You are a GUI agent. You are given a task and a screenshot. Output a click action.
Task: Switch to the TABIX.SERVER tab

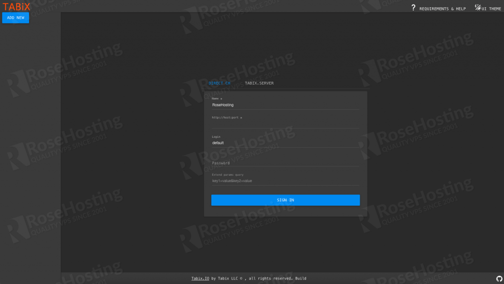[x=259, y=83]
